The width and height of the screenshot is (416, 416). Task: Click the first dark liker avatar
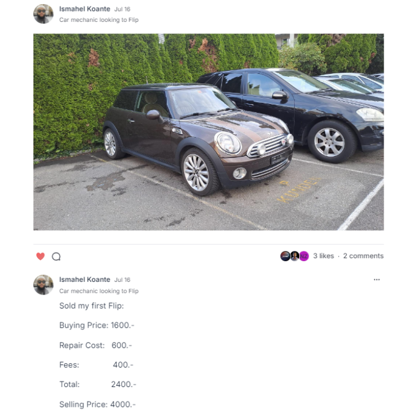(285, 256)
